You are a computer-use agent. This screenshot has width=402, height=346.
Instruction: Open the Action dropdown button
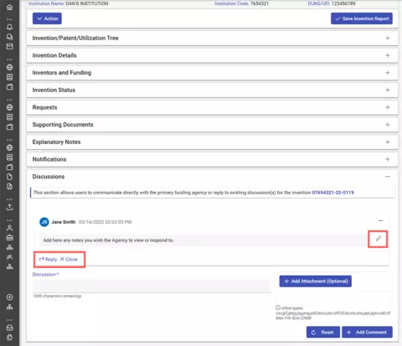pos(47,18)
